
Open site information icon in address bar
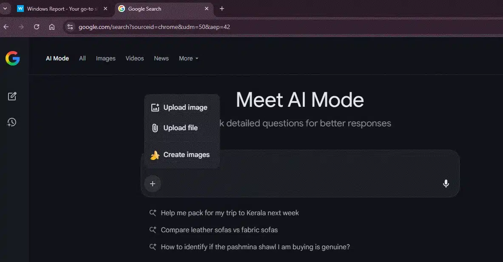pos(70,27)
